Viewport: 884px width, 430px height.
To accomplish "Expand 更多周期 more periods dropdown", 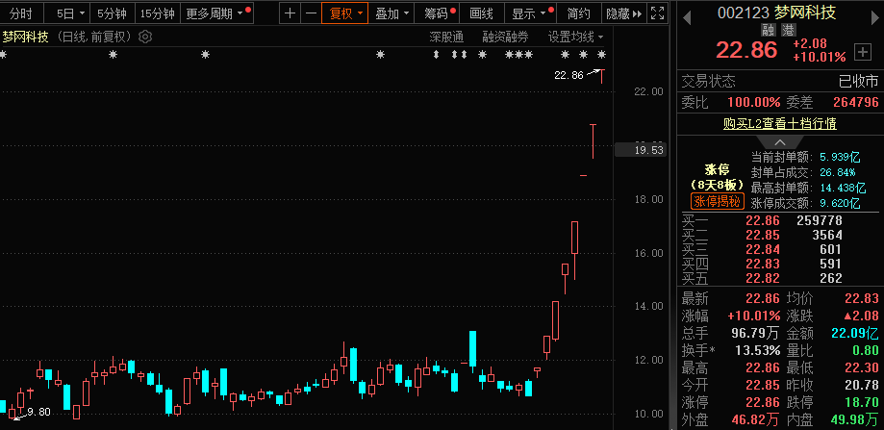I will [x=216, y=13].
